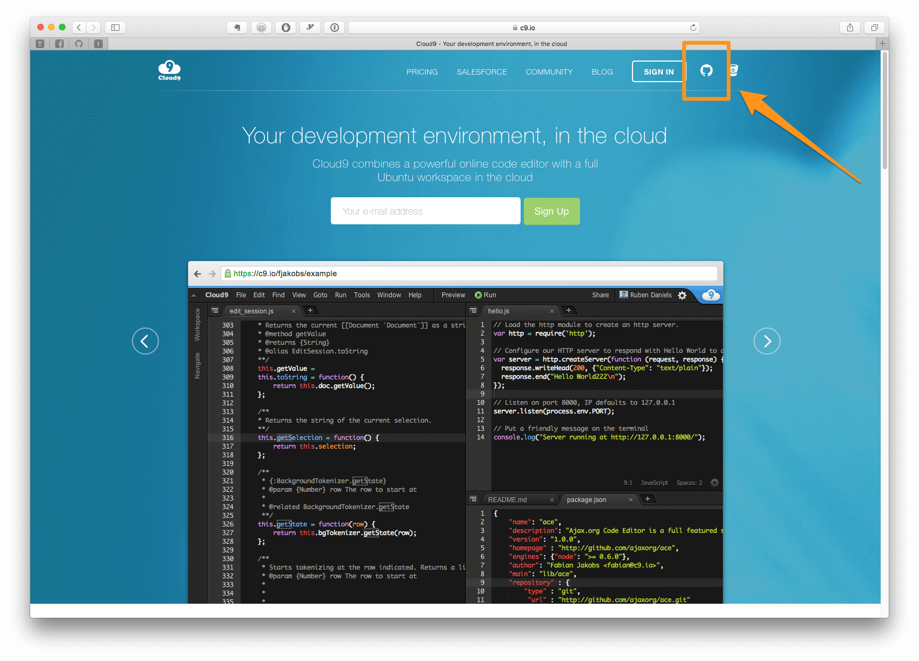Click the IDE preview back arrow
Image resolution: width=919 pixels, height=661 pixels.
[x=197, y=273]
